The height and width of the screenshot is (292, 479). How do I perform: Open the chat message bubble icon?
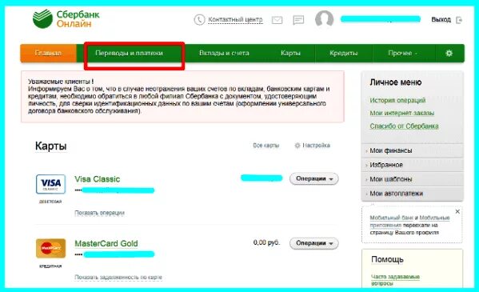[x=298, y=20]
